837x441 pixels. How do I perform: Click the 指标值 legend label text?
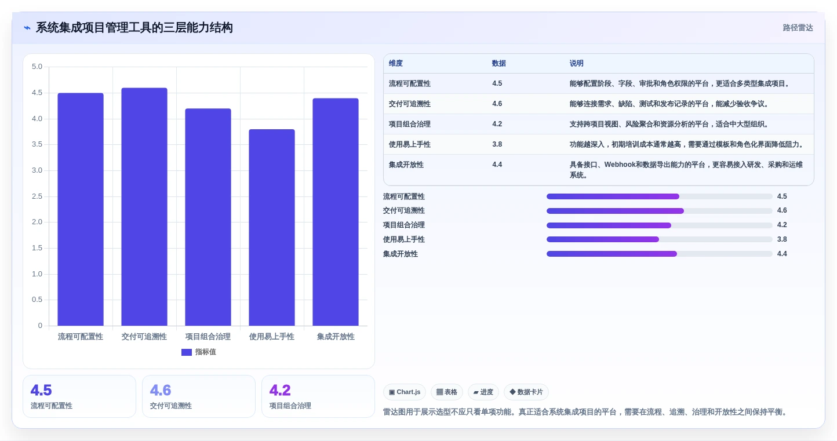[x=206, y=352]
